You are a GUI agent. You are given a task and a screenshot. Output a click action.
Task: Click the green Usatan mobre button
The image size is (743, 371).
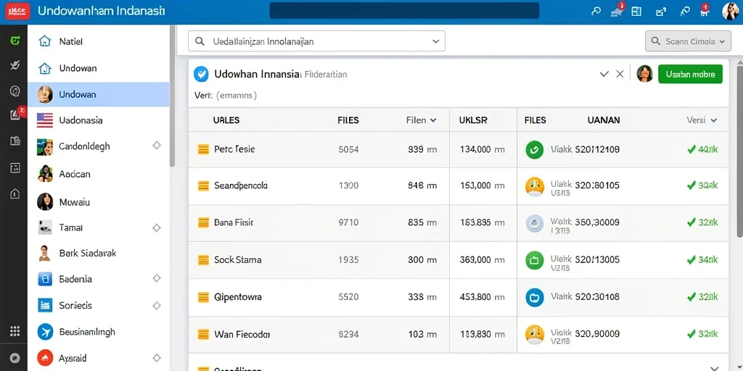(x=691, y=75)
